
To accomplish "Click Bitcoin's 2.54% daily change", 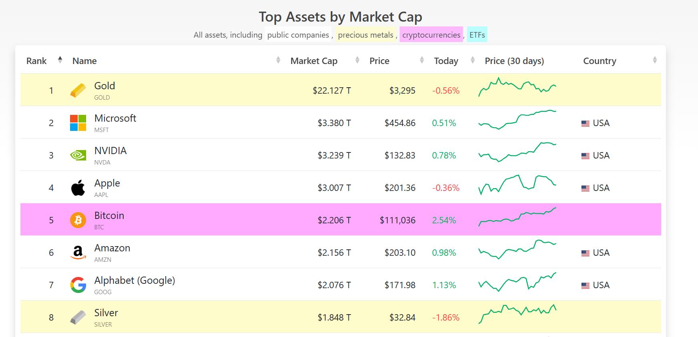I will coord(444,220).
